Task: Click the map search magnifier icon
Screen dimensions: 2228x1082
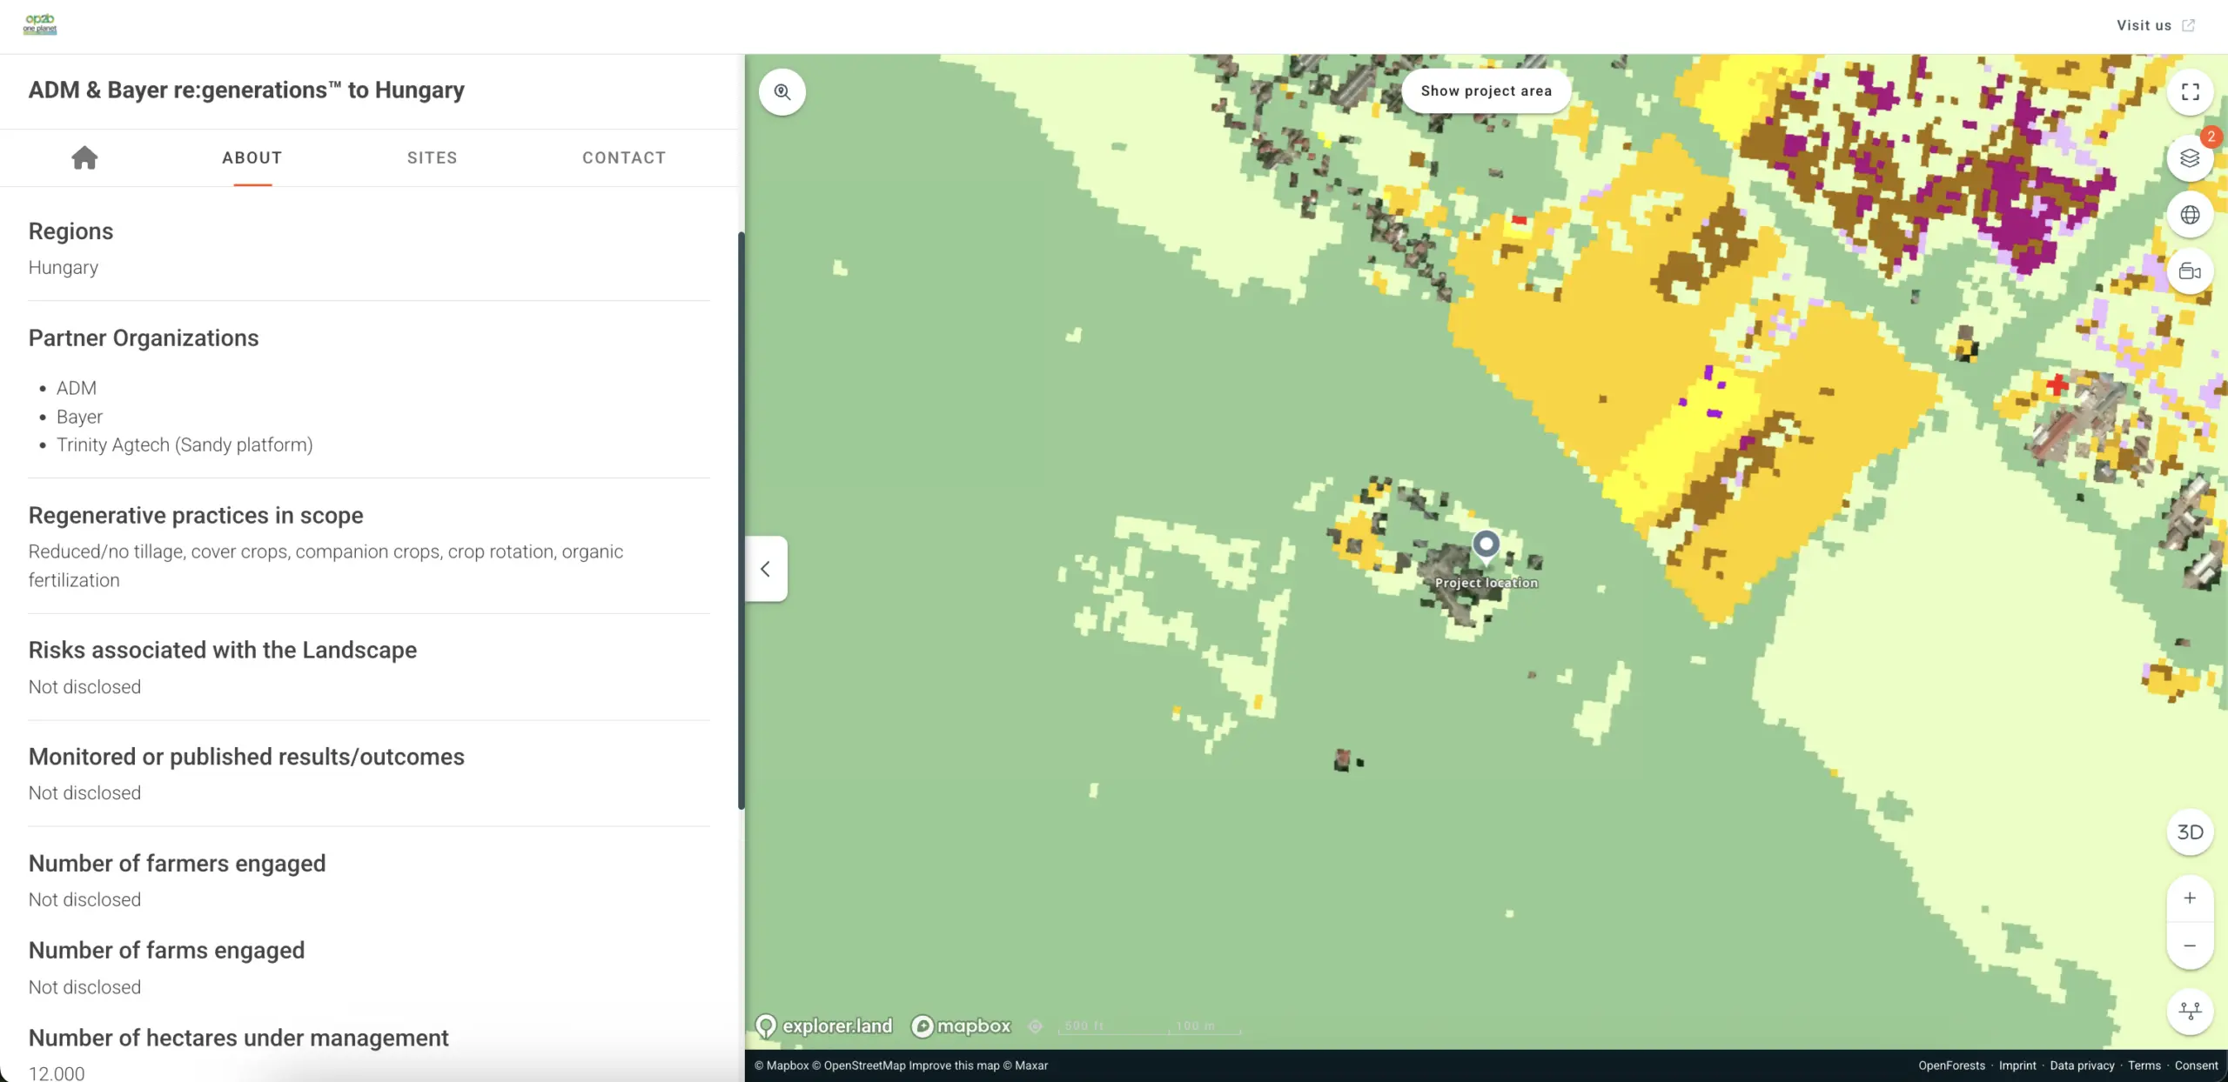Action: (782, 91)
